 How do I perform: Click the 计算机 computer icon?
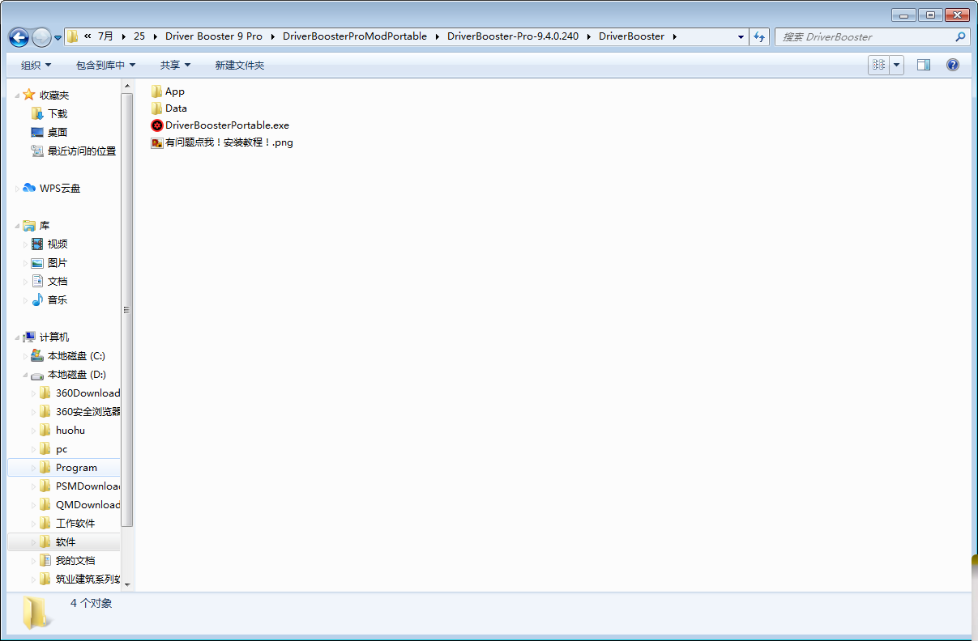(29, 337)
